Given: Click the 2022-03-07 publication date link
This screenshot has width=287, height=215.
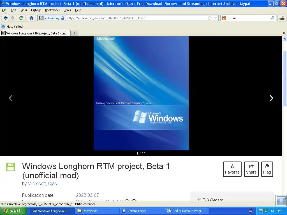Looking at the screenshot, I should 87,195.
